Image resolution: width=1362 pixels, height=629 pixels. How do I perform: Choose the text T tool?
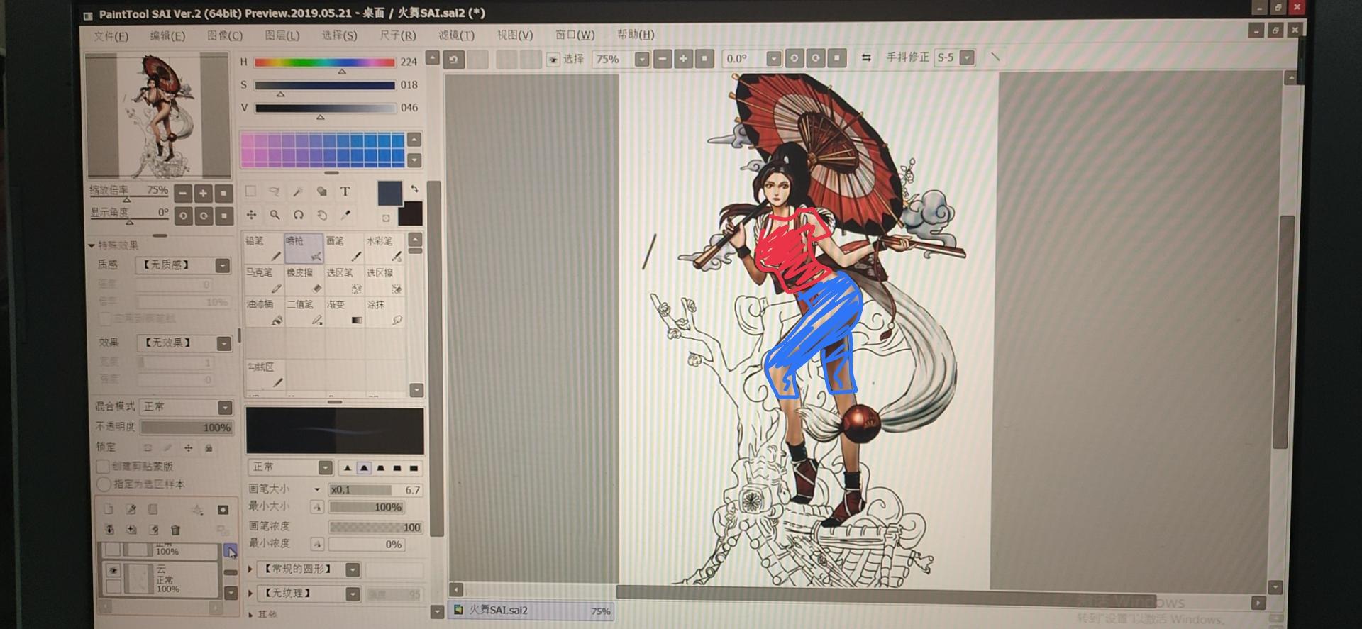(345, 191)
